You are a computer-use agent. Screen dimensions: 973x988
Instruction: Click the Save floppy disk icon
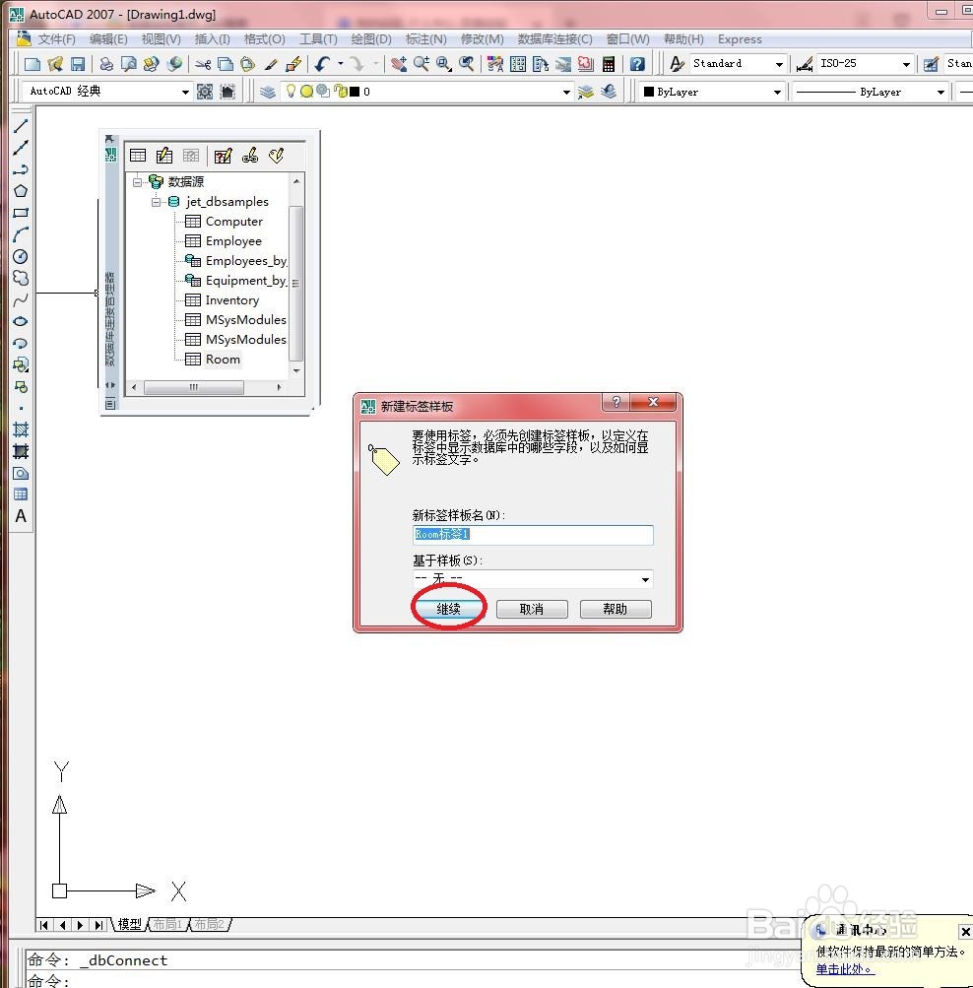click(x=78, y=64)
